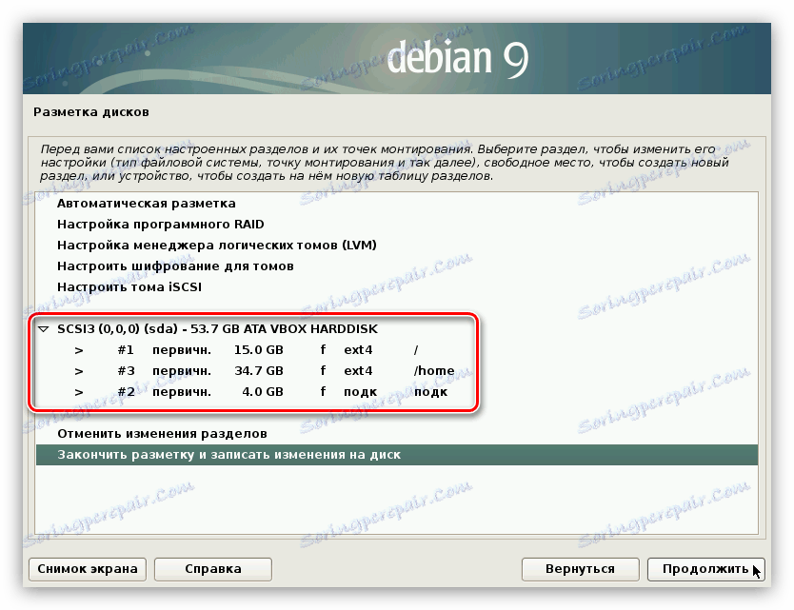Click первичн. in the 4.0 GB row
The height and width of the screenshot is (610, 794).
click(182, 392)
